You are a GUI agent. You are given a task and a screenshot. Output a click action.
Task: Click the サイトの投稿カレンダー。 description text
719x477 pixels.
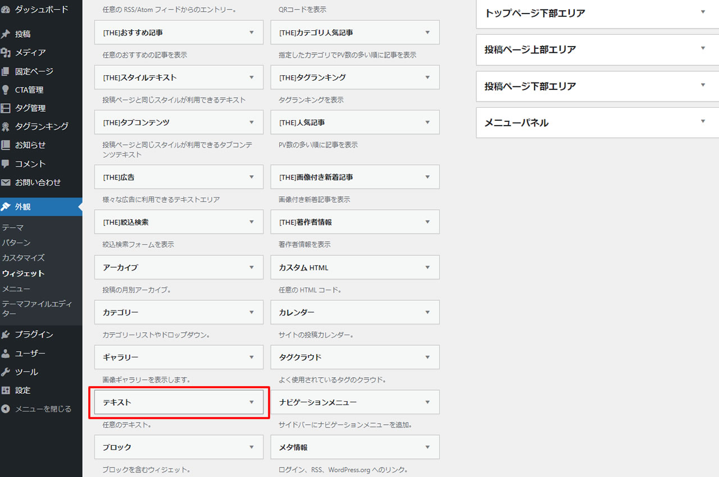click(316, 335)
